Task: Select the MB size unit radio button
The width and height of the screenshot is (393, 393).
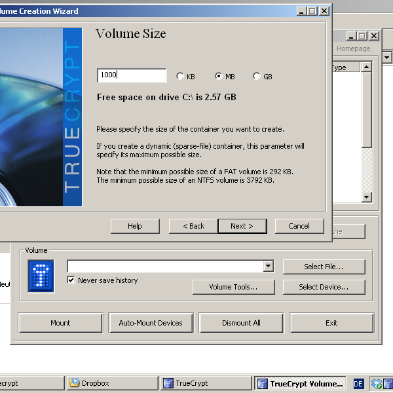Action: 219,76
